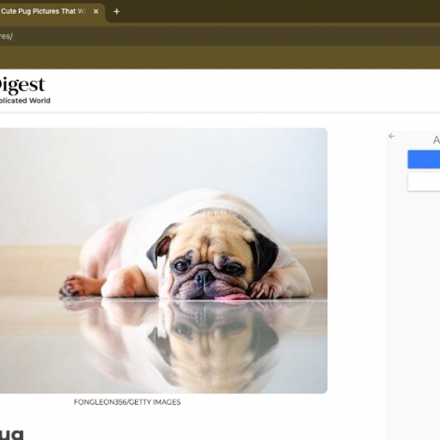
Task: Open a new browser tab
Action: click(117, 12)
